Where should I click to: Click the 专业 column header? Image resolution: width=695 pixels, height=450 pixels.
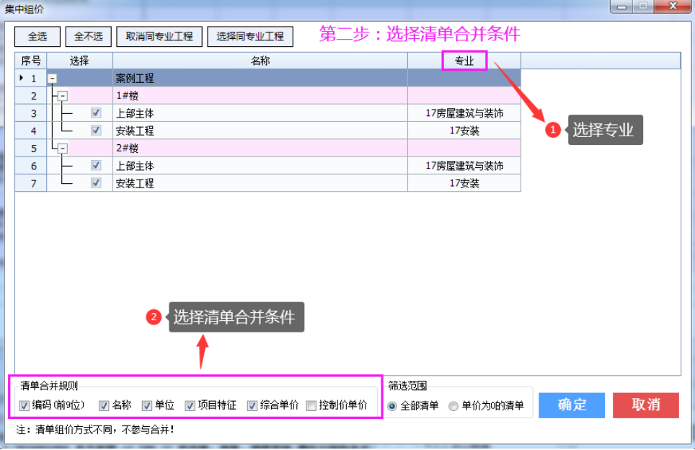(464, 61)
